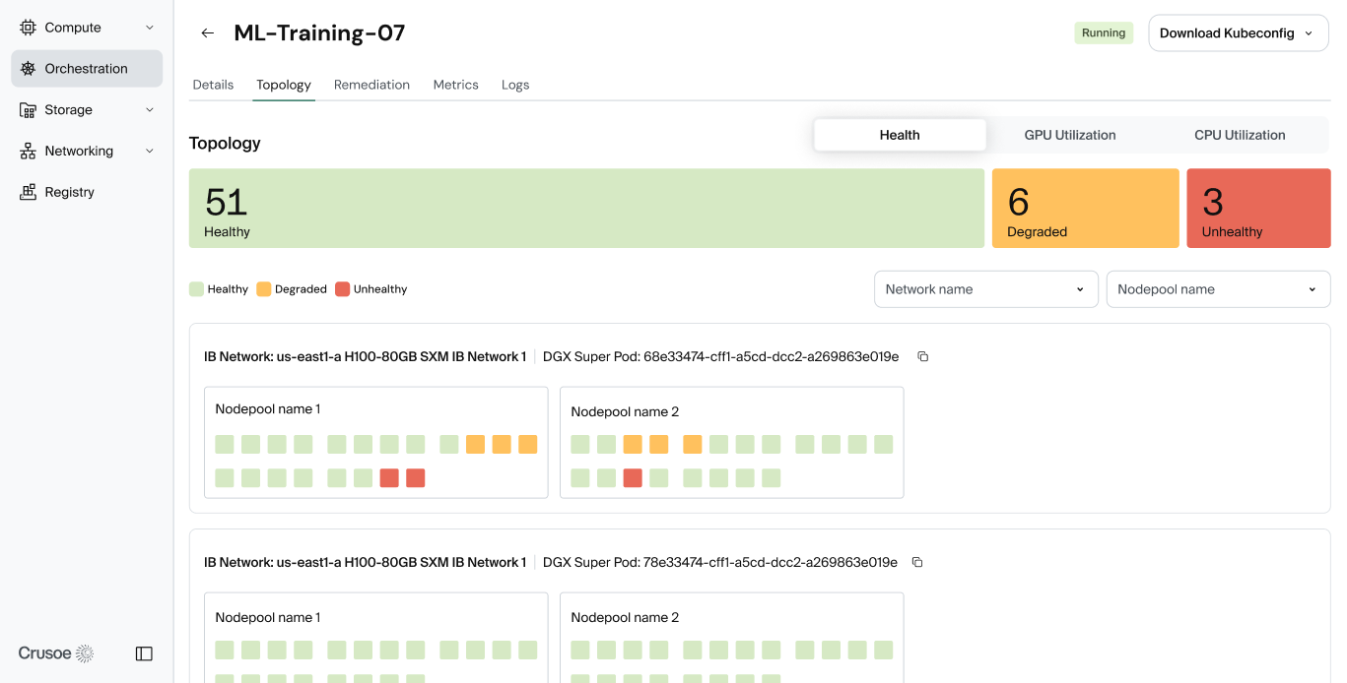Viewport: 1347px width, 683px height.
Task: Click first pod's IB Network us-east1-a label
Action: click(x=365, y=356)
